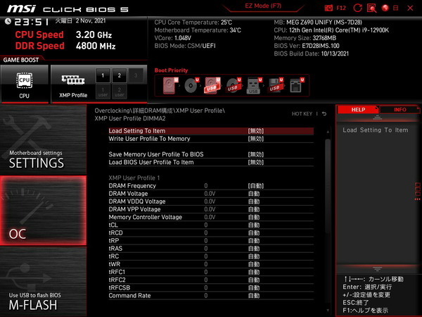Select the tRFC1 timing row
Viewport: 422px width, 317px height.
pos(211,272)
